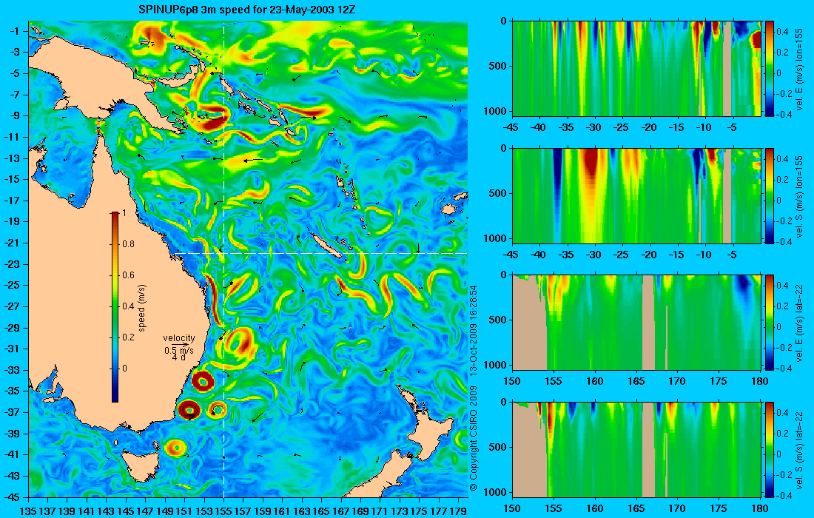Viewport: 814px width, 518px height.
Task: Click the top lon=155 eastward velocity section plot
Action: tap(636, 69)
